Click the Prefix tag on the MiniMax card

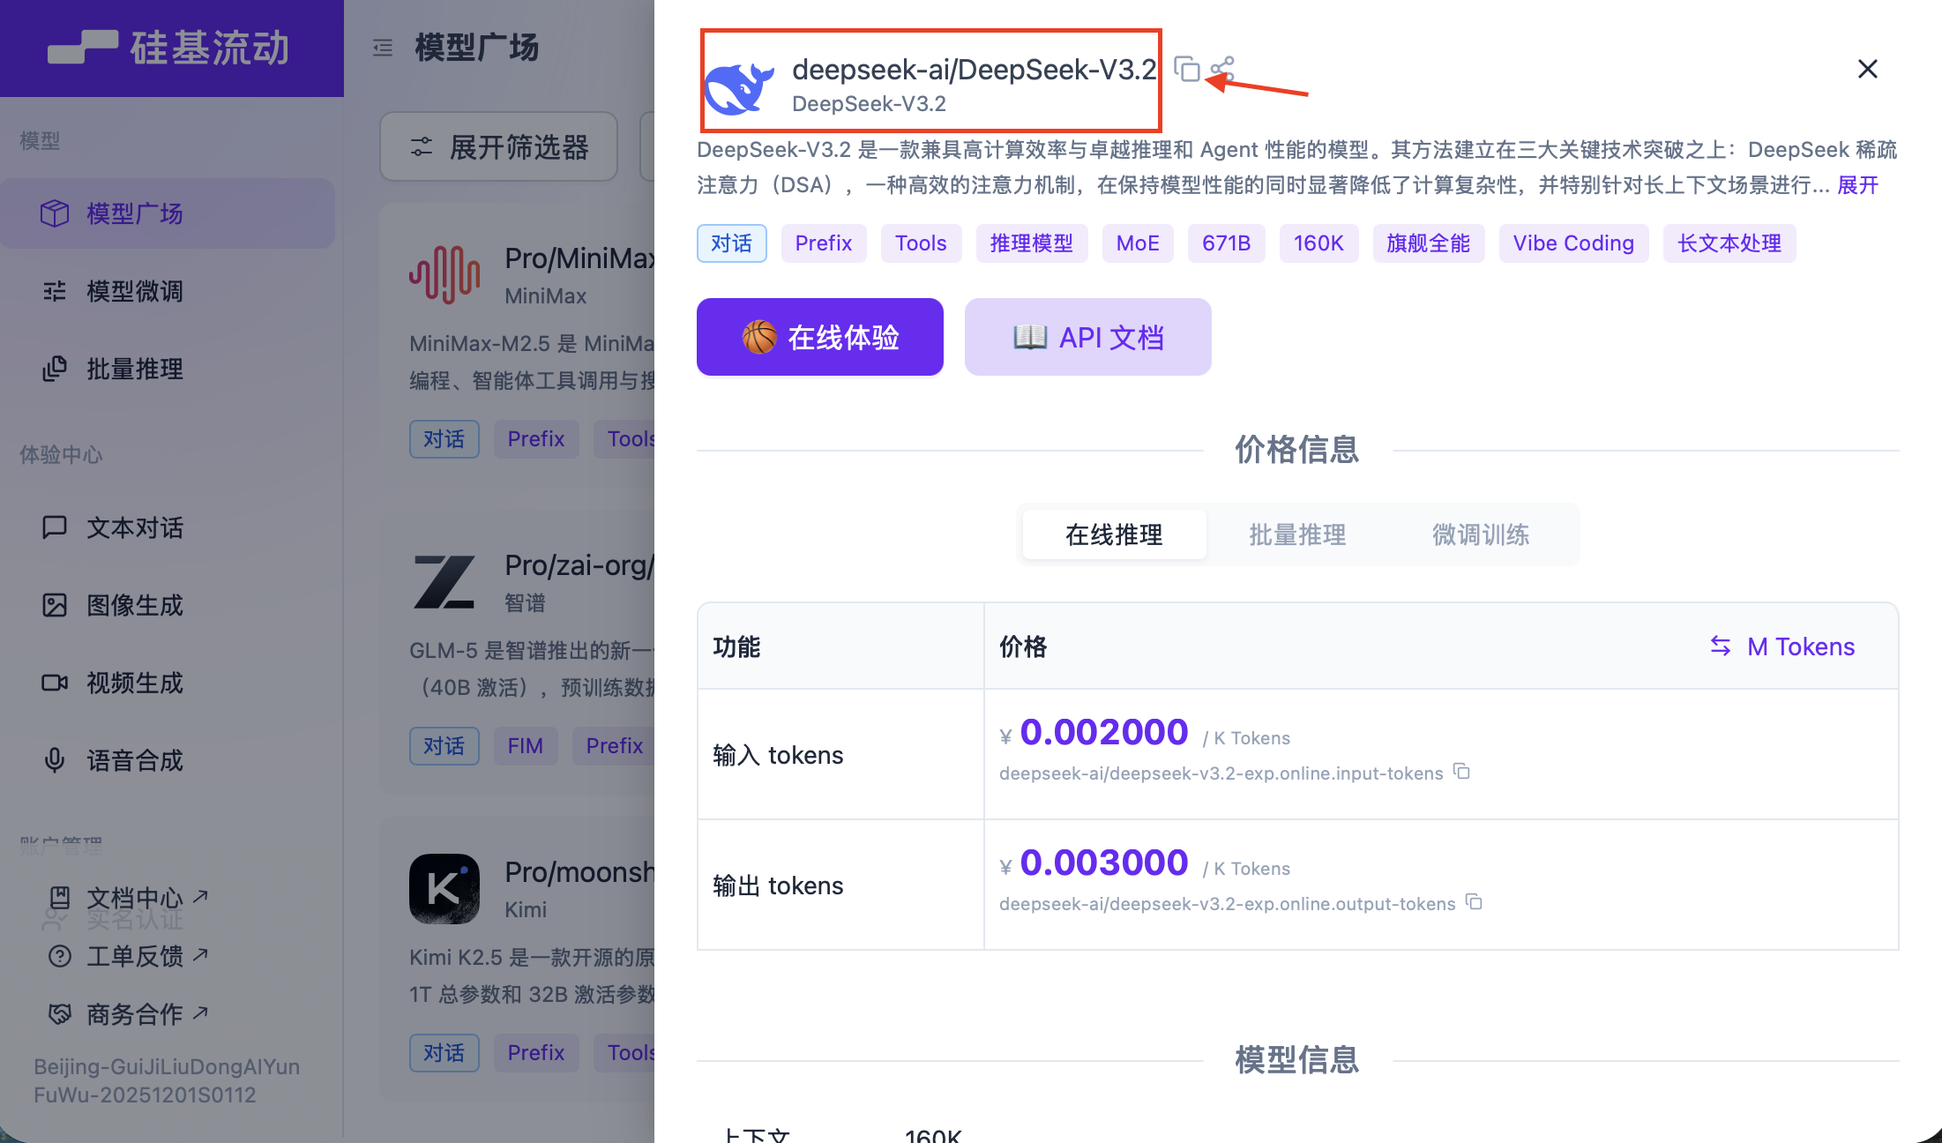(536, 439)
